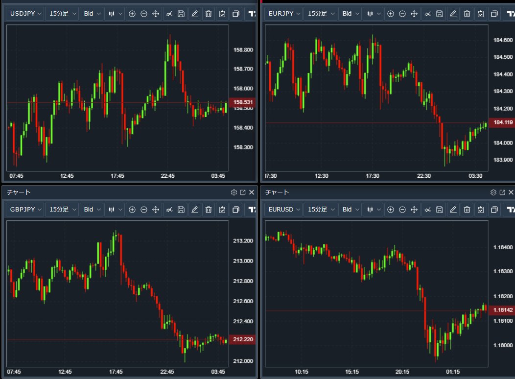Click the clipboard icon on USDJPY toolbar
The width and height of the screenshot is (515, 379).
pos(222,14)
